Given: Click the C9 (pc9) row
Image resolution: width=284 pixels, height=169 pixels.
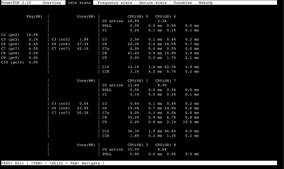Looking at the screenshot, I should pos(19,58).
